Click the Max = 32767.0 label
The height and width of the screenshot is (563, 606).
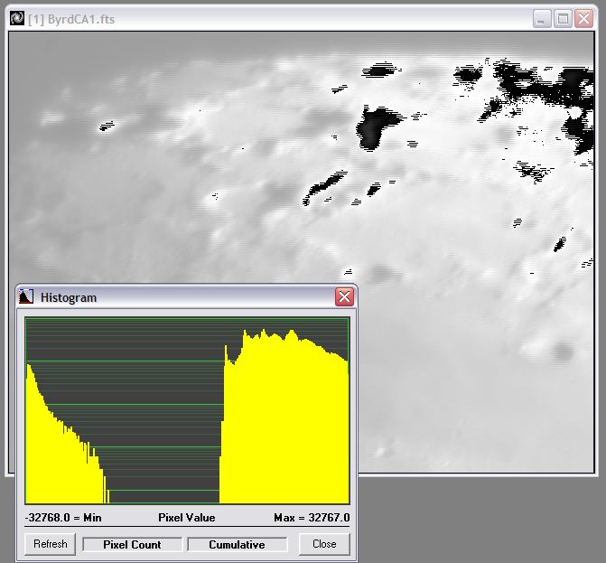click(311, 518)
